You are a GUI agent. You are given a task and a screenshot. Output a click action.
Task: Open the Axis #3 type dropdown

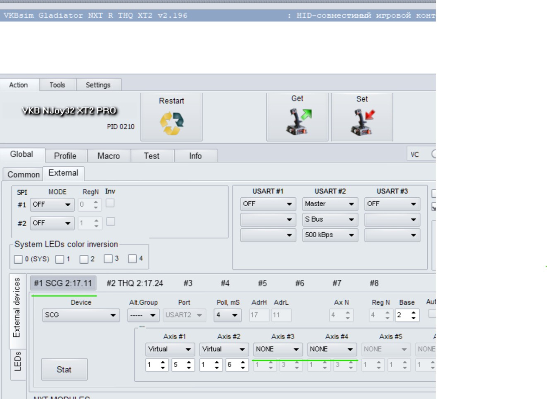[278, 349]
